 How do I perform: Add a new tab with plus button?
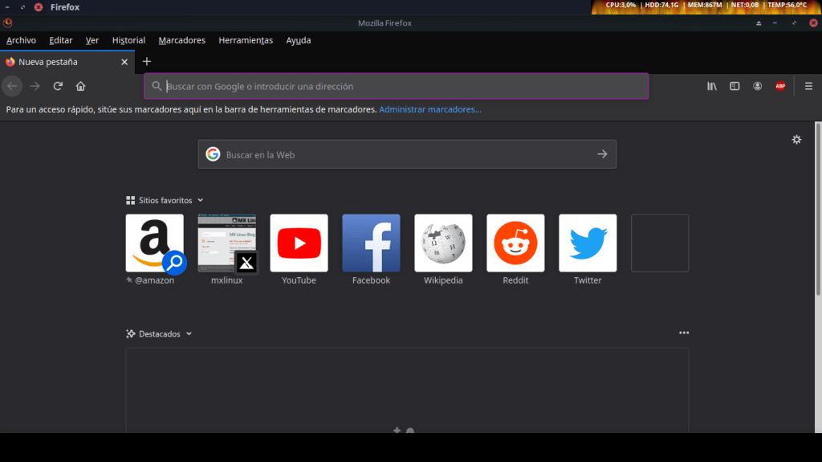[146, 61]
